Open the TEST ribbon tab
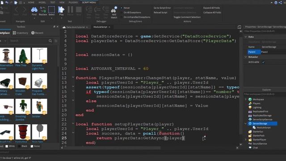 point(53,2)
